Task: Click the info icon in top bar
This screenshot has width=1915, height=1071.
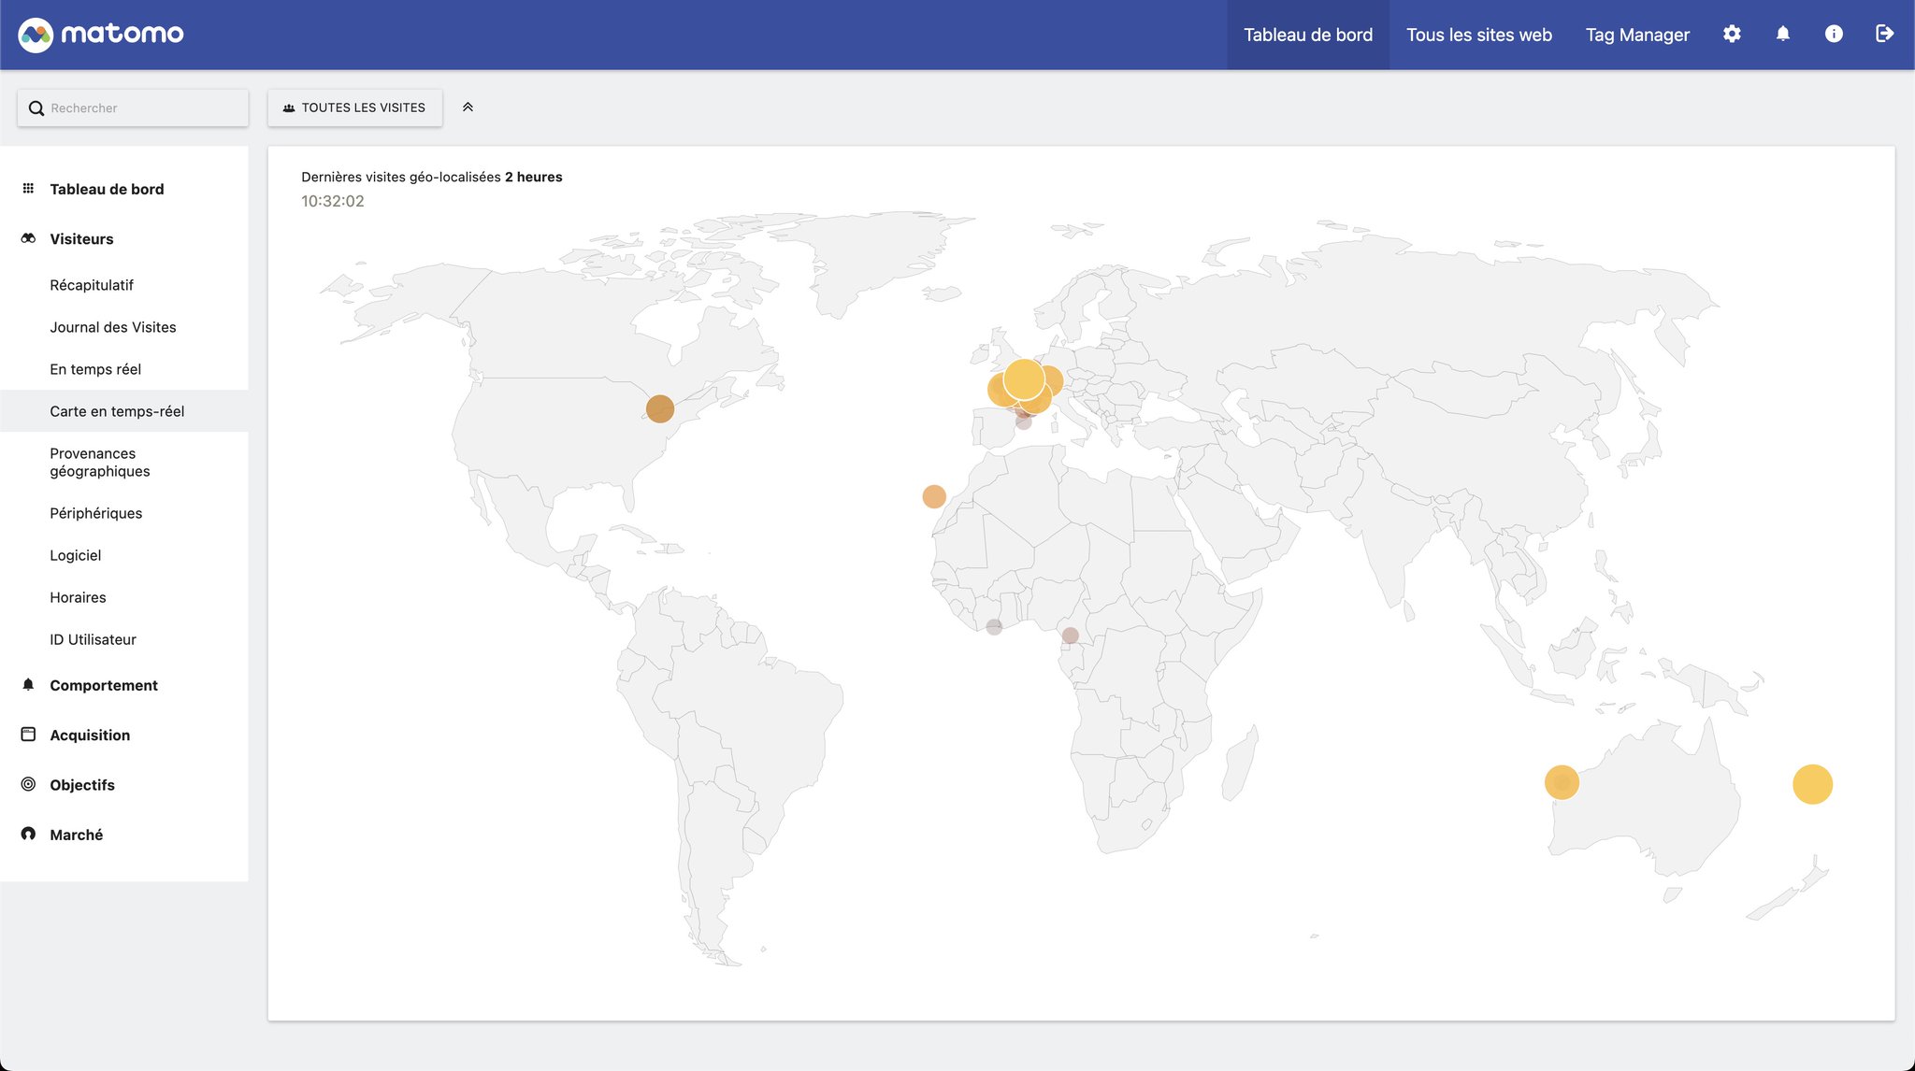Action: click(1834, 34)
